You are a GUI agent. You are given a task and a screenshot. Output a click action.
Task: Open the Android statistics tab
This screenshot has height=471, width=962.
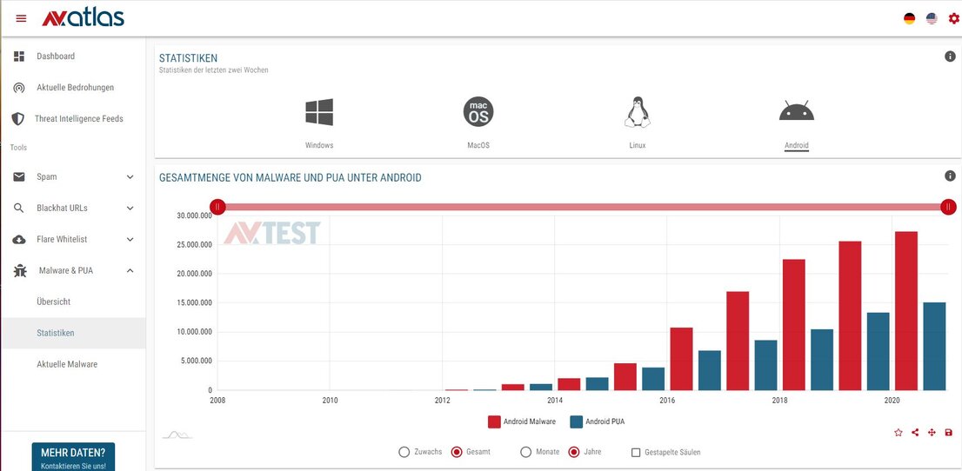(x=796, y=122)
